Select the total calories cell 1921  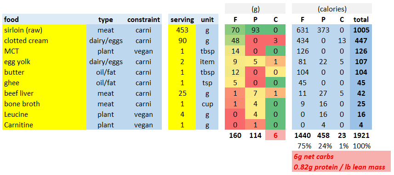point(360,136)
